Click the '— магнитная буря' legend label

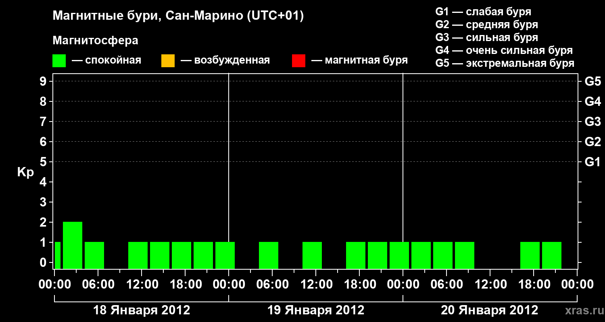click(x=359, y=61)
